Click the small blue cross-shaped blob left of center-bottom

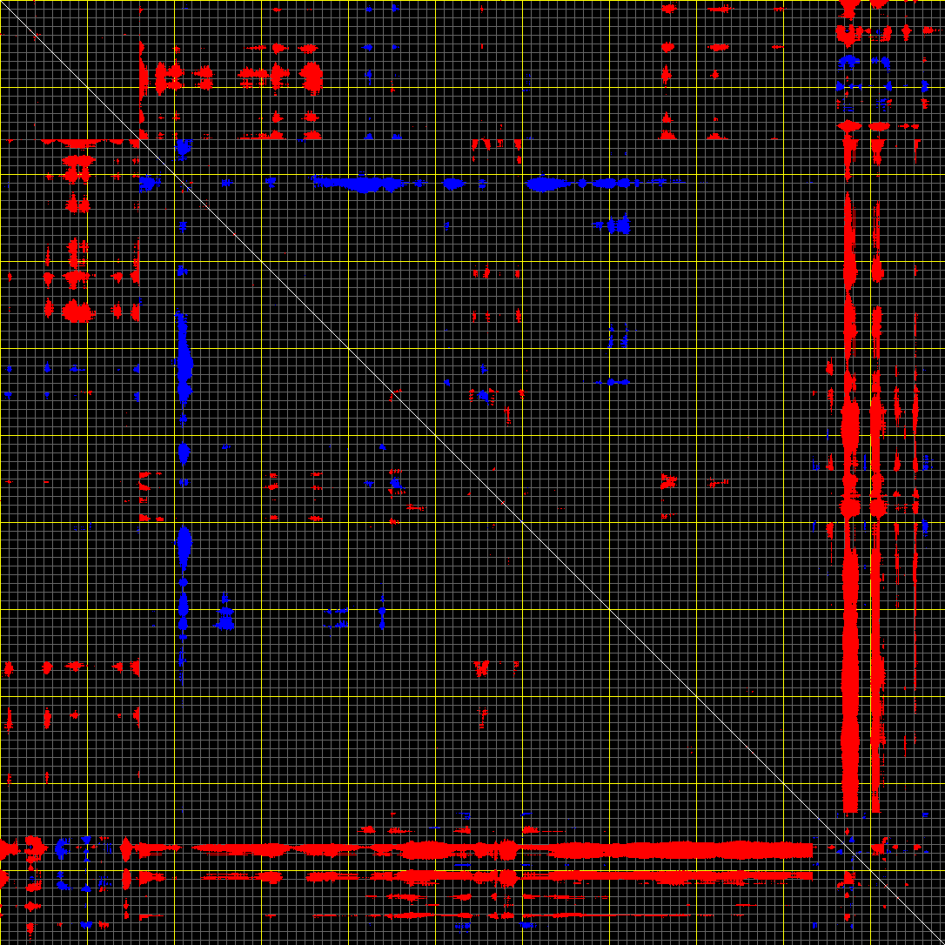pyautogui.click(x=225, y=618)
